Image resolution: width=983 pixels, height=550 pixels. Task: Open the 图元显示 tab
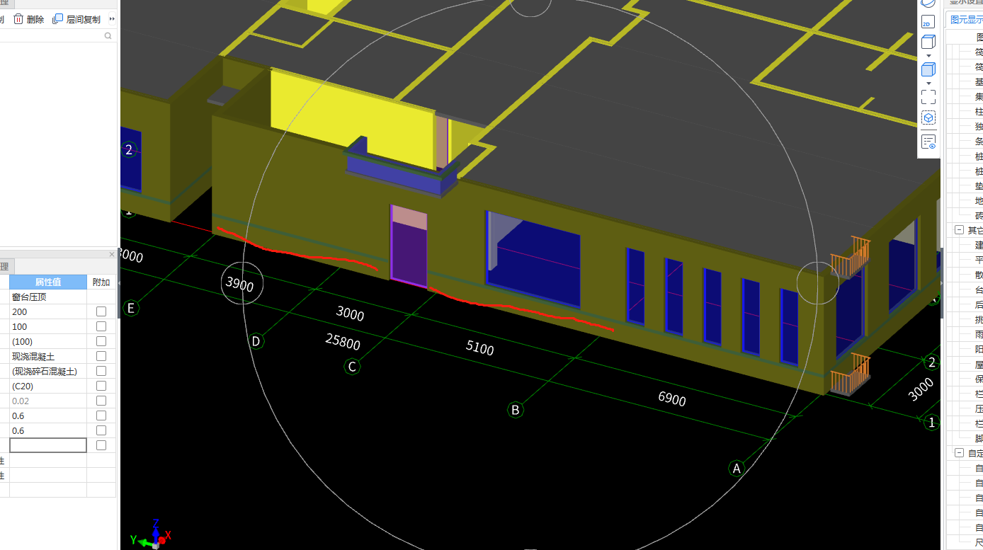[x=966, y=20]
